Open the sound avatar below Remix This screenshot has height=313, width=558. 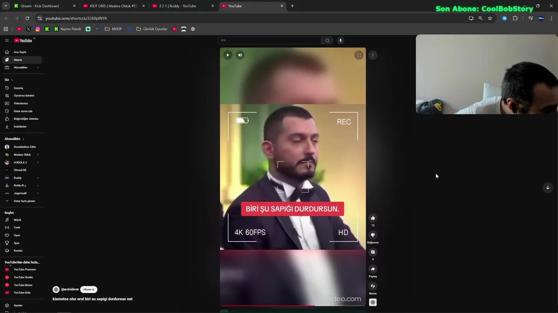tap(373, 302)
